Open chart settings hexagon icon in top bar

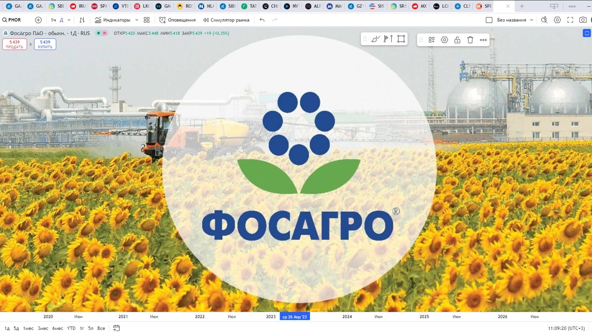(557, 20)
